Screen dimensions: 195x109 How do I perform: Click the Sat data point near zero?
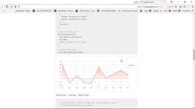tap(106, 78)
